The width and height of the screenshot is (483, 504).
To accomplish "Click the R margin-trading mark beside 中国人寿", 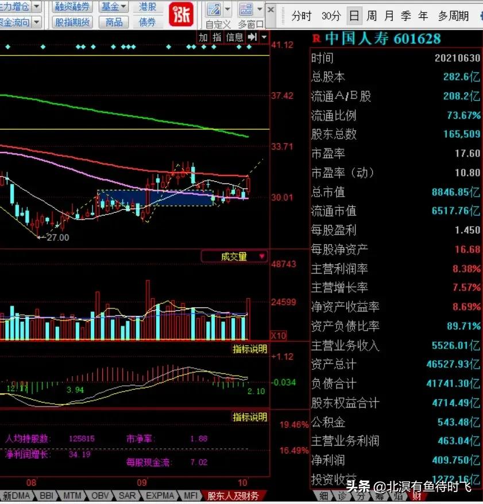I will click(316, 39).
